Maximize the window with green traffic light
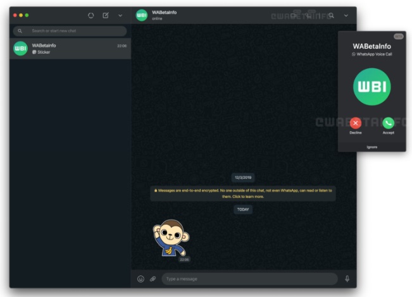Viewport: 412px width, 297px height. (x=27, y=15)
